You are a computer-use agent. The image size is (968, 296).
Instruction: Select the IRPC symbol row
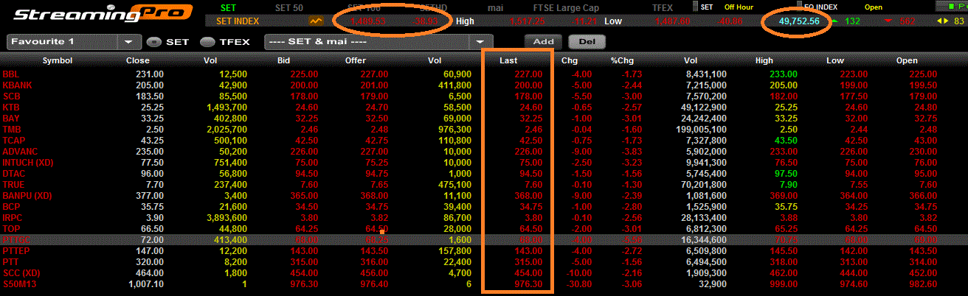coord(484,218)
